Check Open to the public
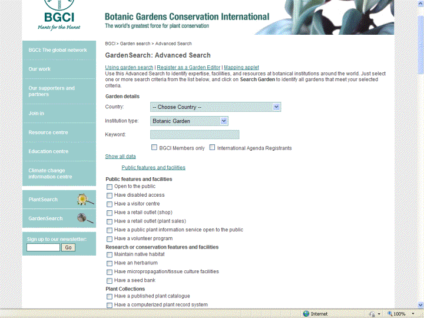 [x=110, y=187]
